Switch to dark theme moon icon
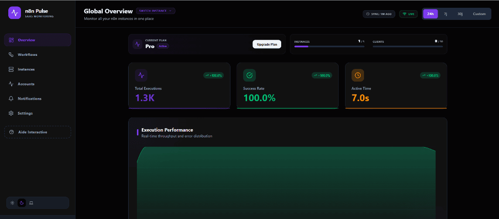Image resolution: width=499 pixels, height=219 pixels. tap(21, 203)
